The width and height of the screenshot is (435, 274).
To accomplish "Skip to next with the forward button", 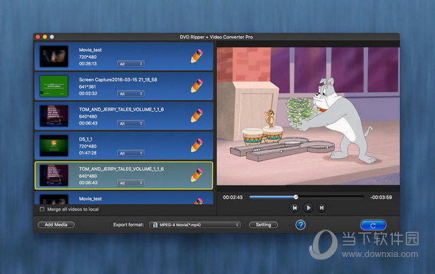I will [x=321, y=207].
